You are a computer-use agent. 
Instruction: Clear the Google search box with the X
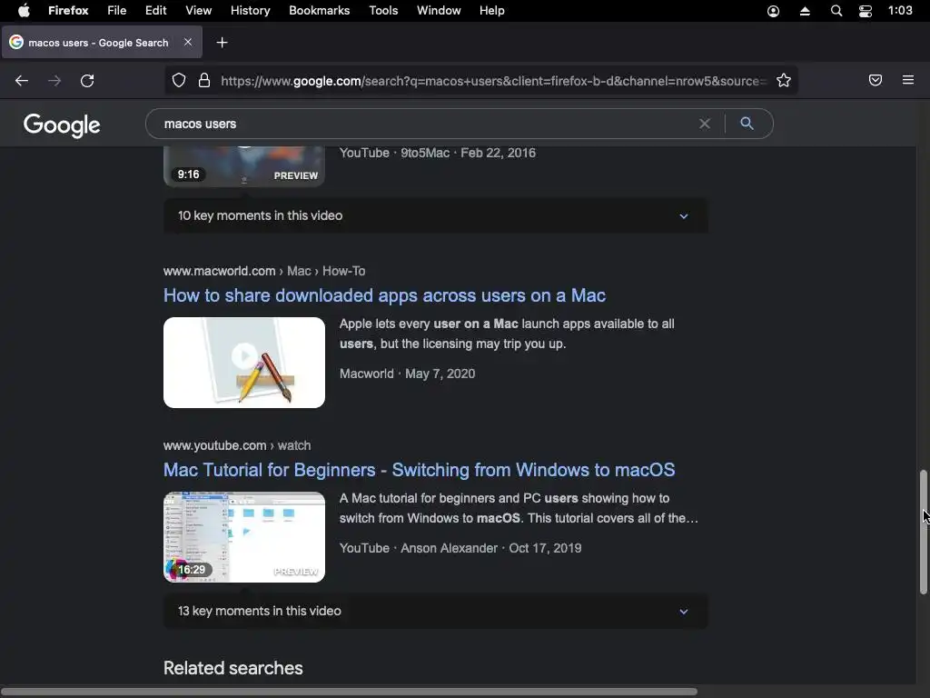coord(705,124)
